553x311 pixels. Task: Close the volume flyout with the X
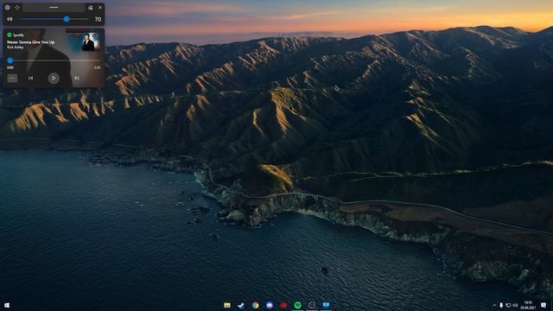[x=100, y=8]
